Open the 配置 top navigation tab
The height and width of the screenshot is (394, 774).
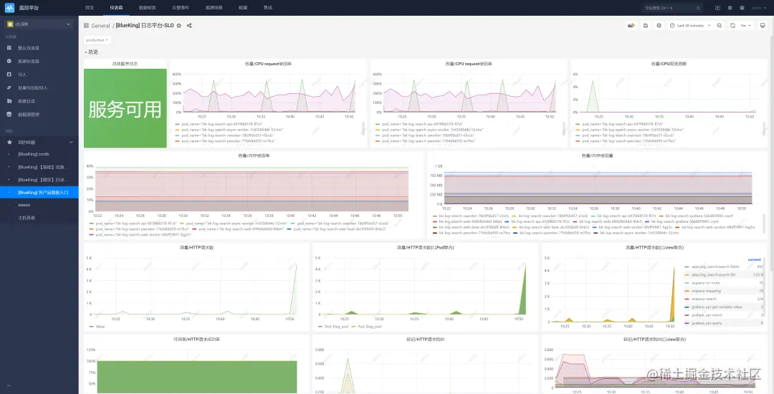243,8
